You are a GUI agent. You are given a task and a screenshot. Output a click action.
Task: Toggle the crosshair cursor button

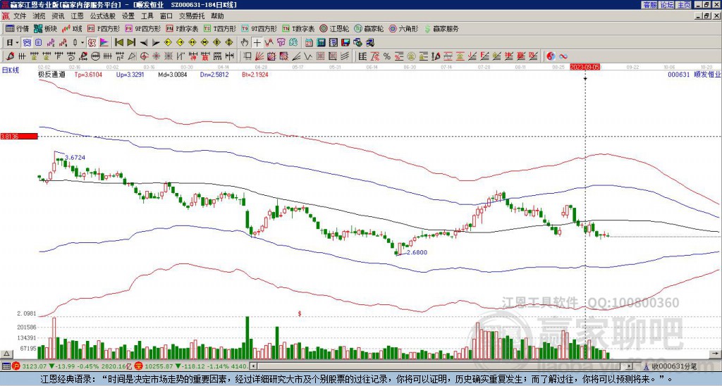(257, 43)
